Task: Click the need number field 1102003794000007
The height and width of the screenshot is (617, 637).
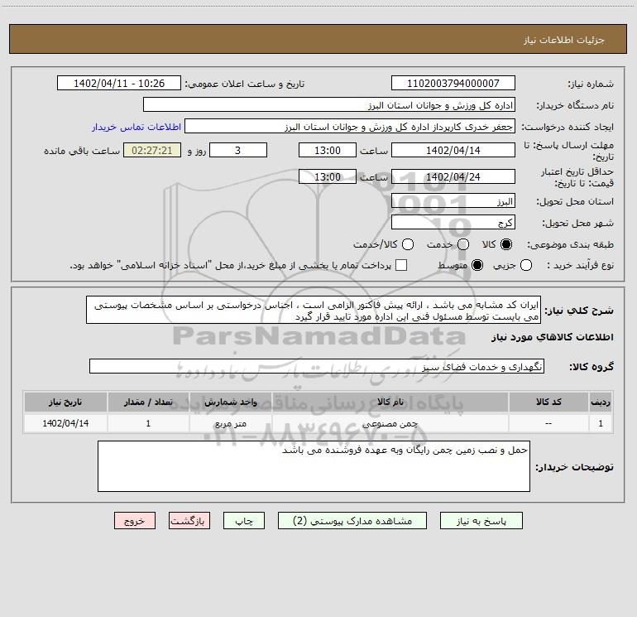Action: (453, 83)
